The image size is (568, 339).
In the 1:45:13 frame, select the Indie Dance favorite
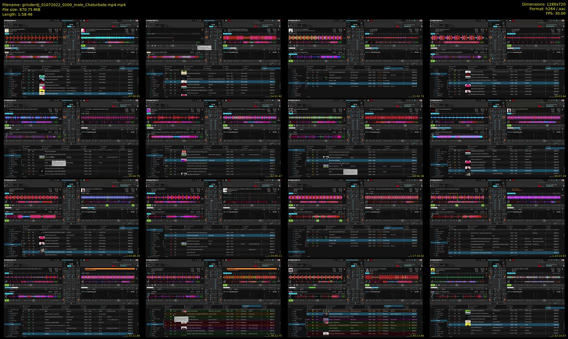[388, 306]
